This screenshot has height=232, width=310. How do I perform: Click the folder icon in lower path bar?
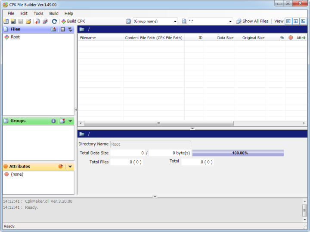[x=82, y=134]
